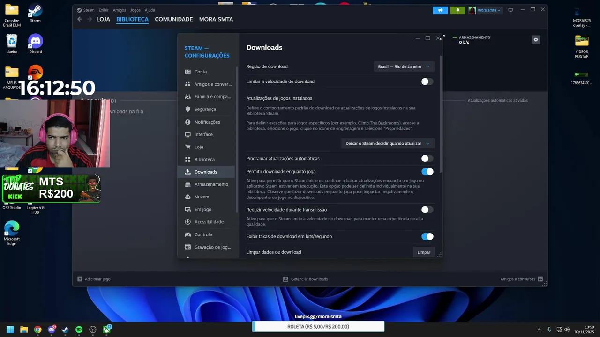Screen dimensions: 600x337
Task: Select Loja cart settings item
Action: coord(206,147)
